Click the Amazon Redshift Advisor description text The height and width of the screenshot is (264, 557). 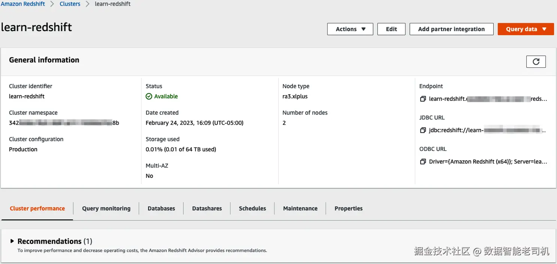(x=142, y=251)
